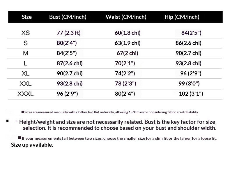Select the XXXL size row label
The height and width of the screenshot is (169, 230).
tap(26, 94)
